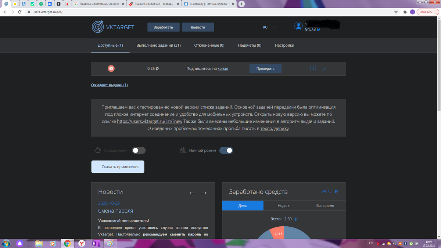Click Bluetooth tray icon
The image size is (441, 248).
click(406, 243)
